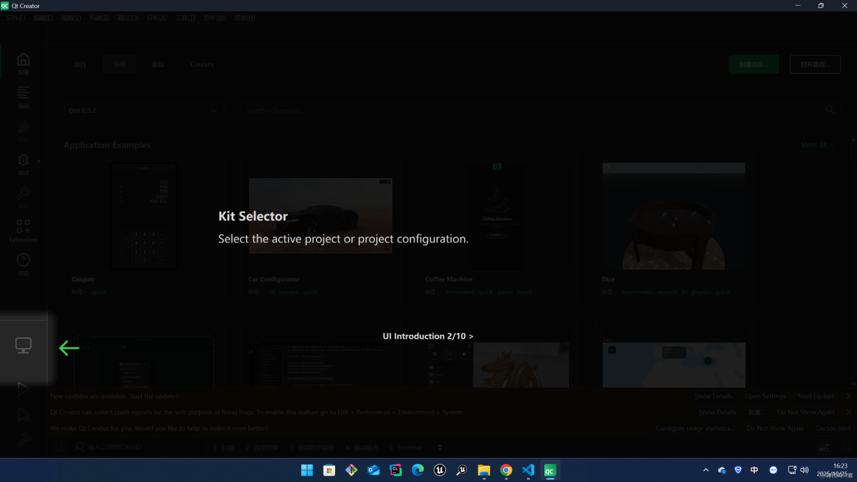This screenshot has height=482, width=857.
Task: Open Microsoft Edge from taskbar
Action: pos(418,470)
